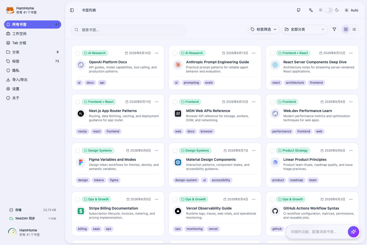The image size is (367, 245).
Task: Click the accessibility tag chip
Action: [221, 180]
